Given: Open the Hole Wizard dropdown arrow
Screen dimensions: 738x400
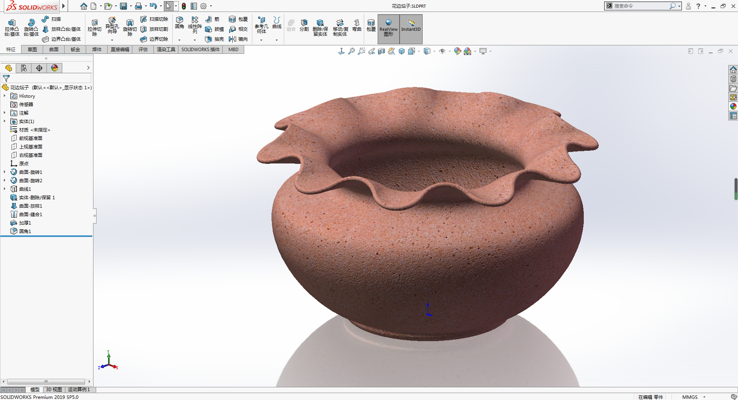Looking at the screenshot, I should tap(112, 40).
